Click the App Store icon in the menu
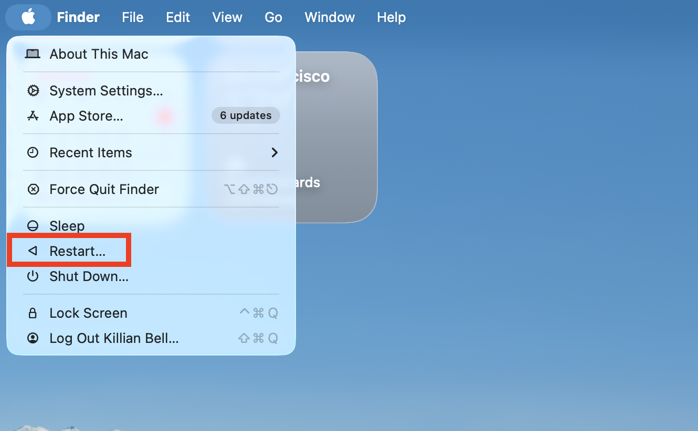The height and width of the screenshot is (431, 698). [33, 116]
